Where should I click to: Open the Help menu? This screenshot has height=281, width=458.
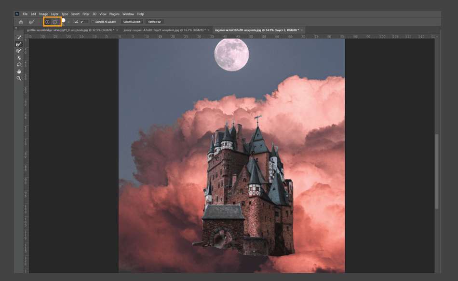[x=140, y=14]
